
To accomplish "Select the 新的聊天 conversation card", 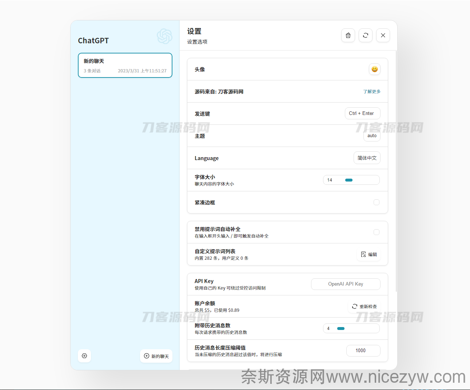I will [x=125, y=65].
